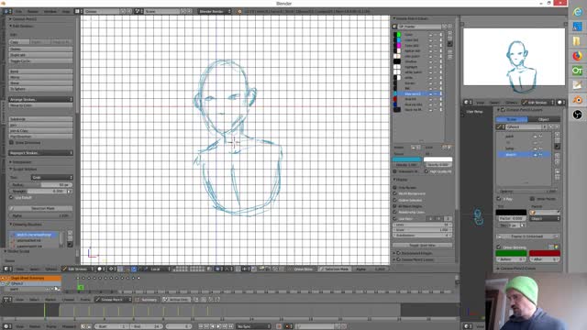Open the OBS Studio icon in the side bar
The image size is (587, 330).
click(577, 115)
